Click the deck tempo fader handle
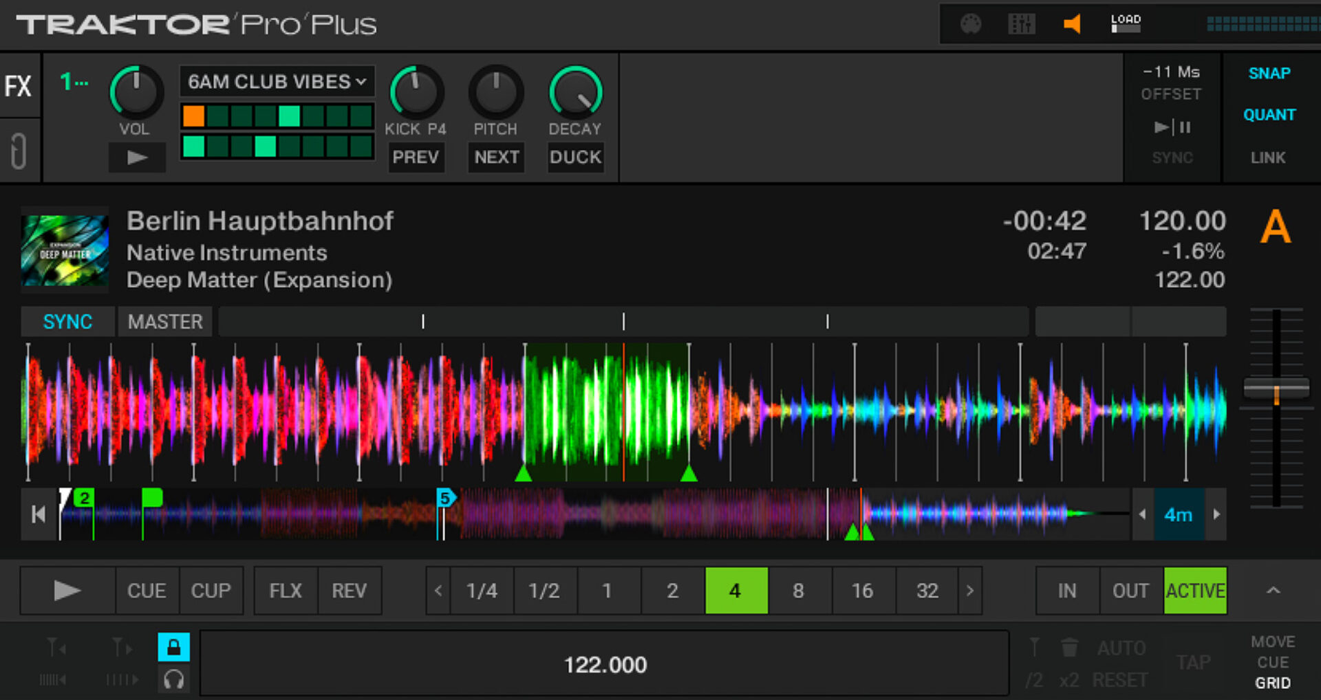 tap(1276, 389)
